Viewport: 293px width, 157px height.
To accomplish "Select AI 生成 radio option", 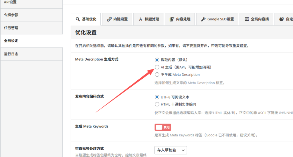I will coord(157,67).
